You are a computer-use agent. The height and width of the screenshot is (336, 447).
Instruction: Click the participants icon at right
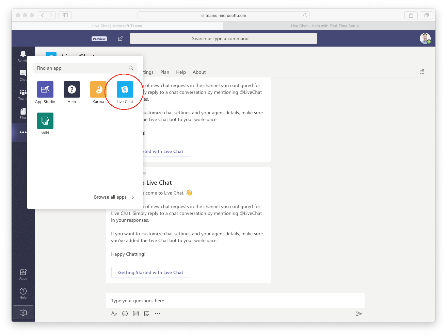tap(422, 71)
